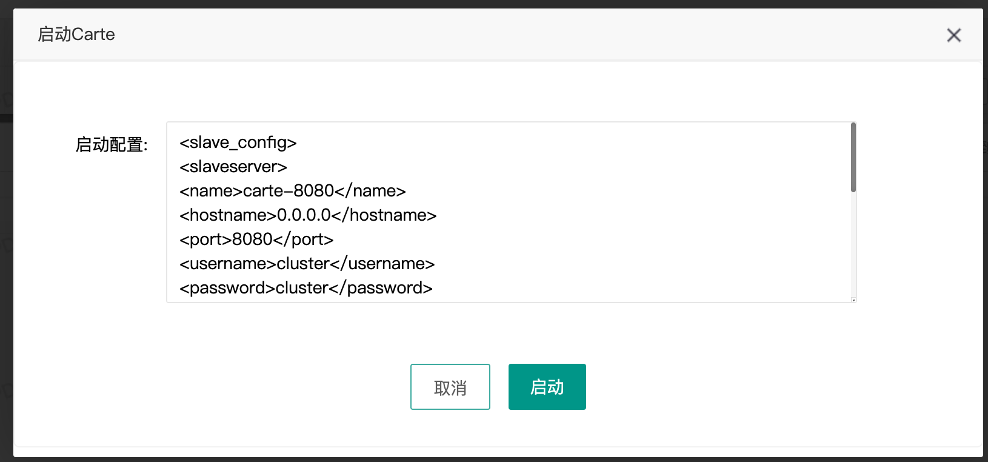Click the cluster value in the username line
The image size is (988, 462).
click(x=303, y=264)
